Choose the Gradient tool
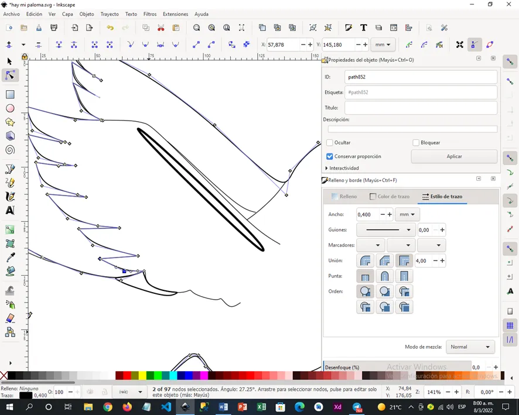This screenshot has height=415, width=519. point(10,229)
